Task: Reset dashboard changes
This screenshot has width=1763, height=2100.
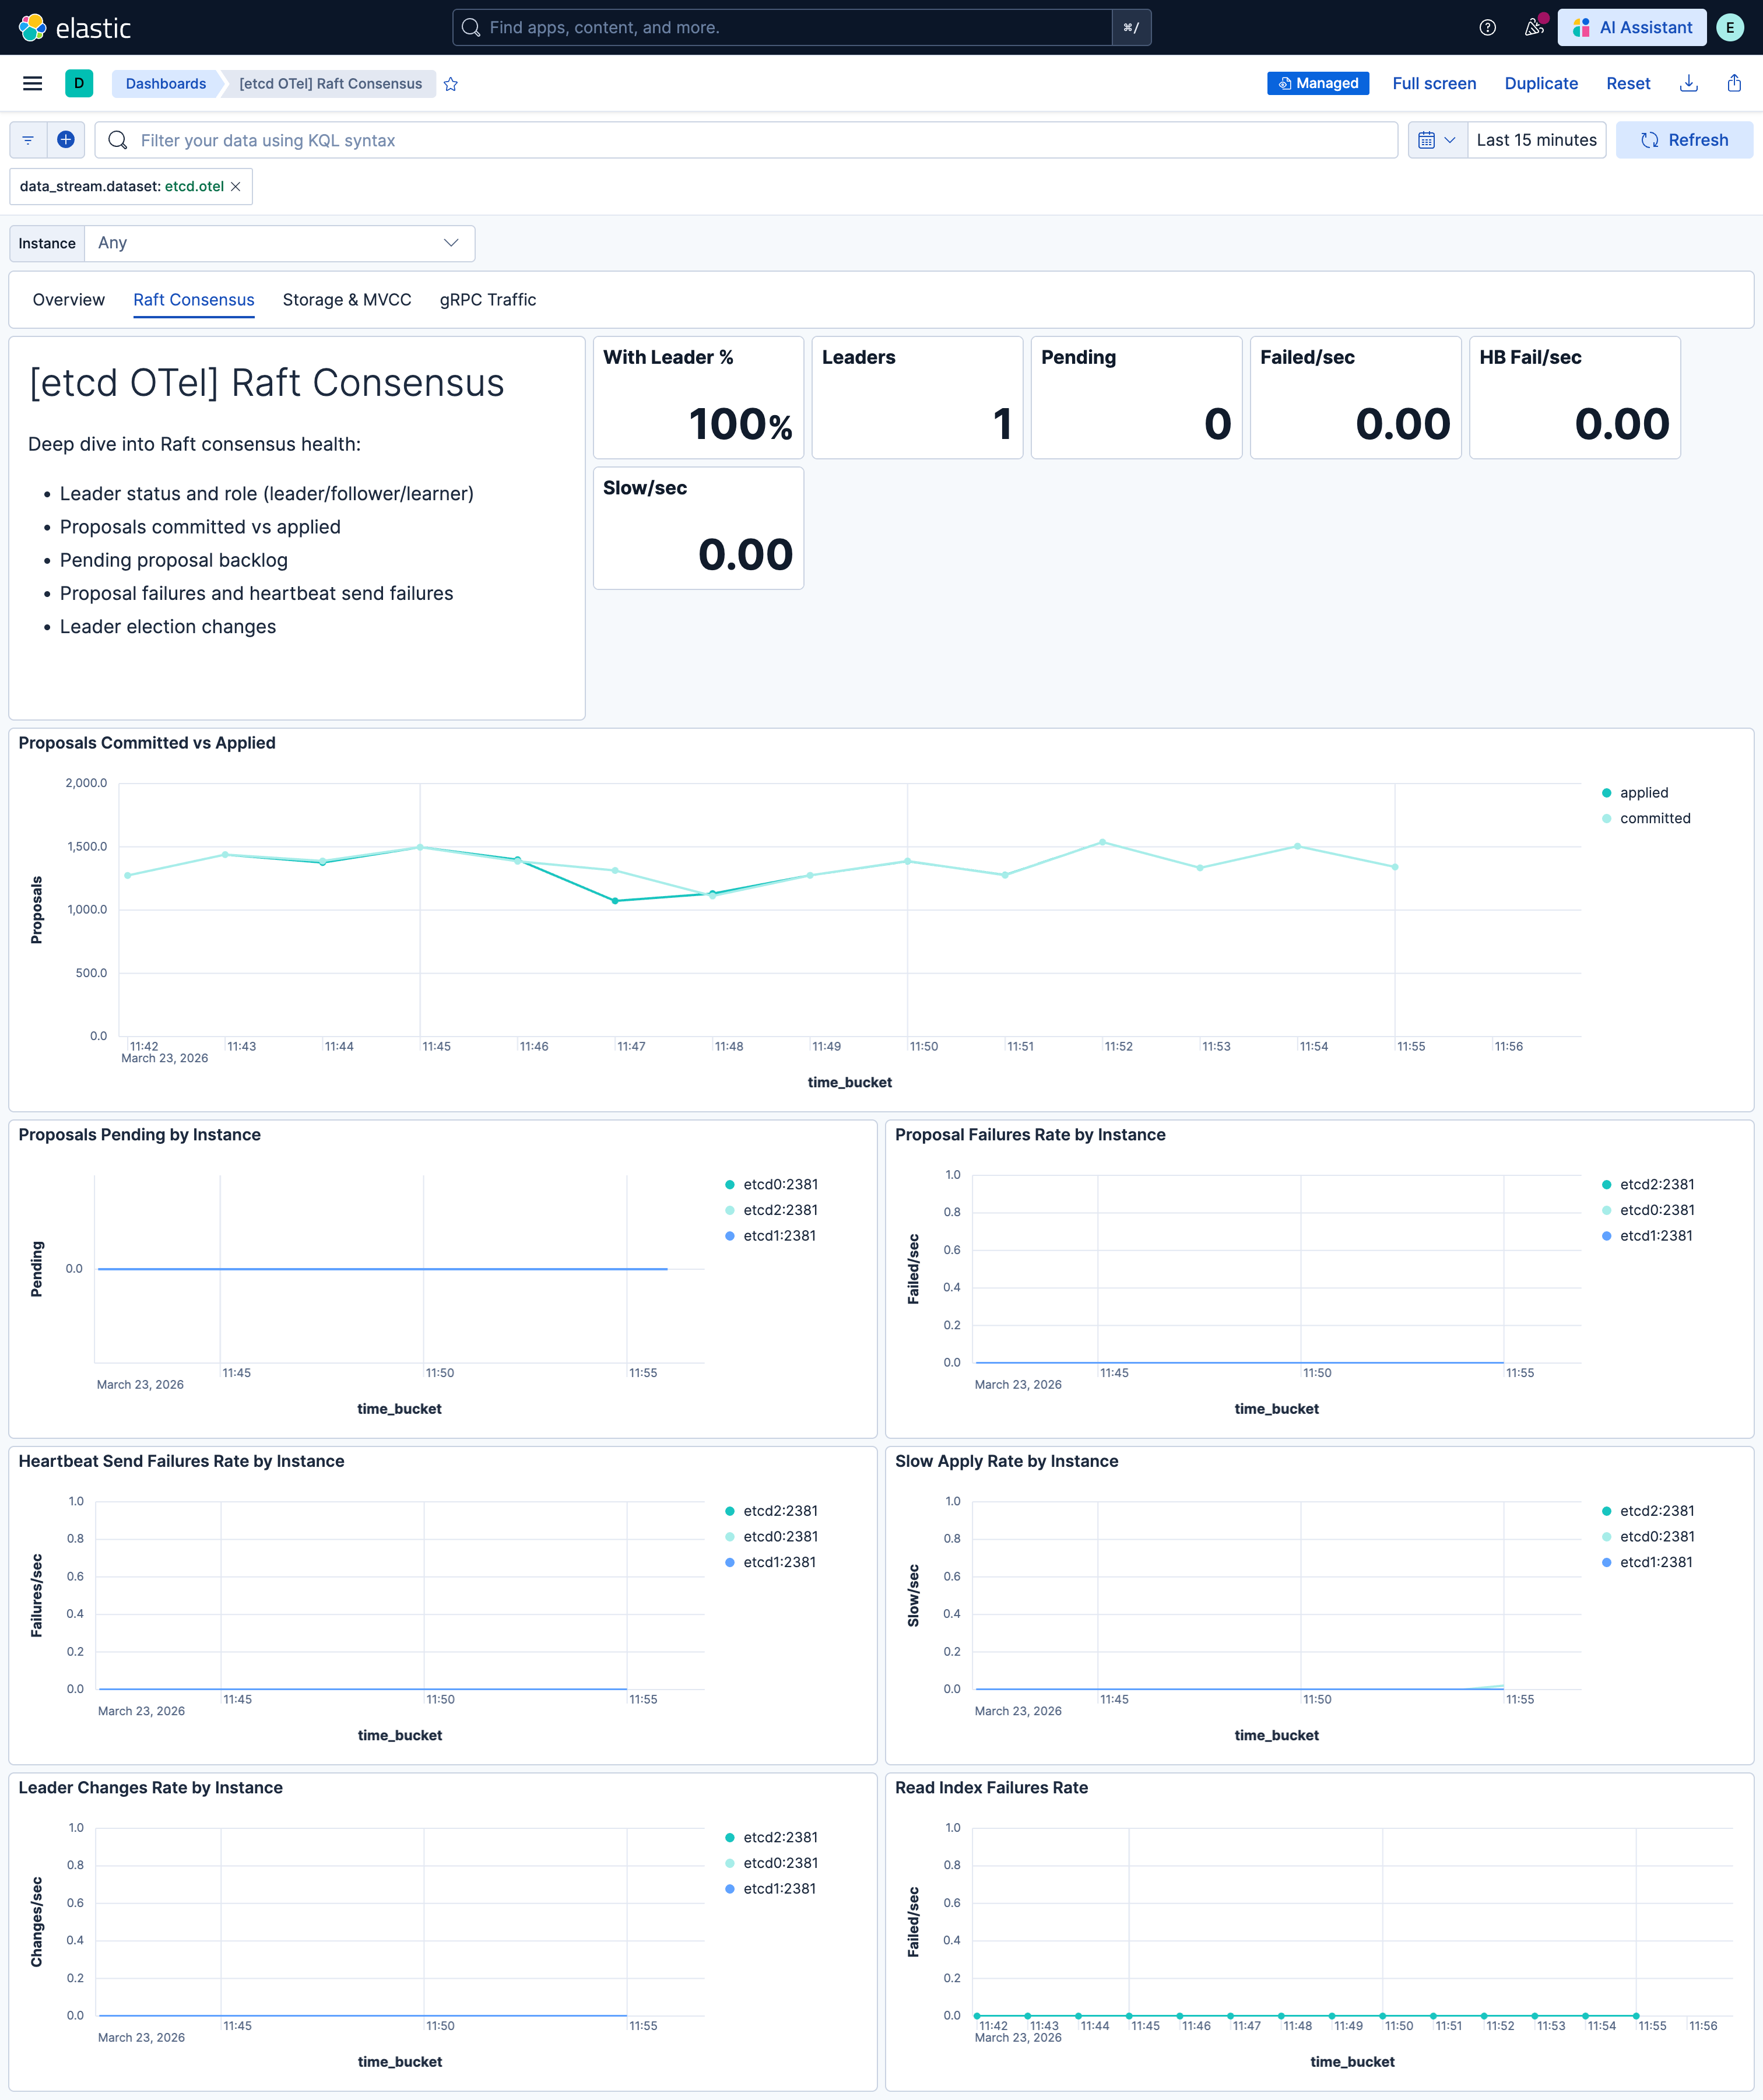Action: point(1628,84)
